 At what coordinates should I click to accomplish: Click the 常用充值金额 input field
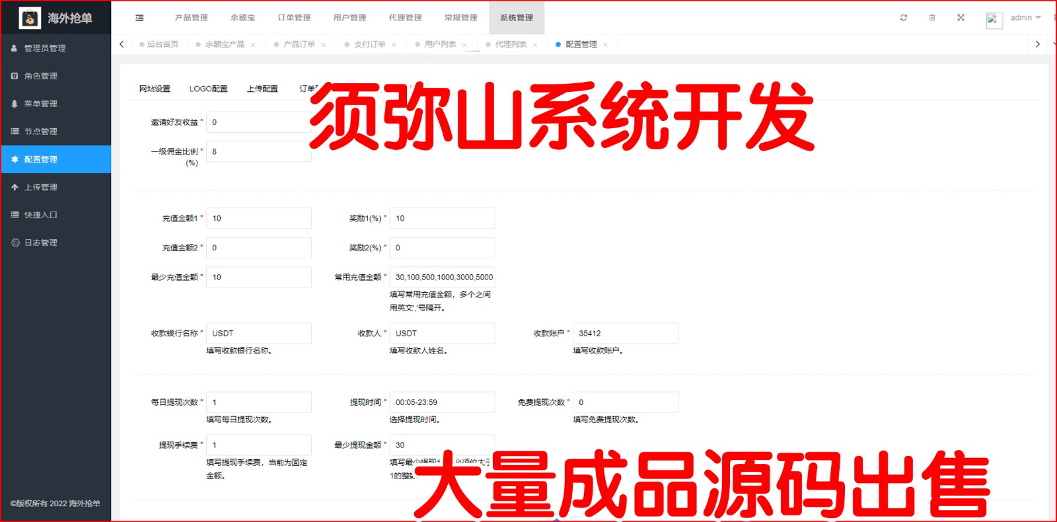pyautogui.click(x=441, y=278)
